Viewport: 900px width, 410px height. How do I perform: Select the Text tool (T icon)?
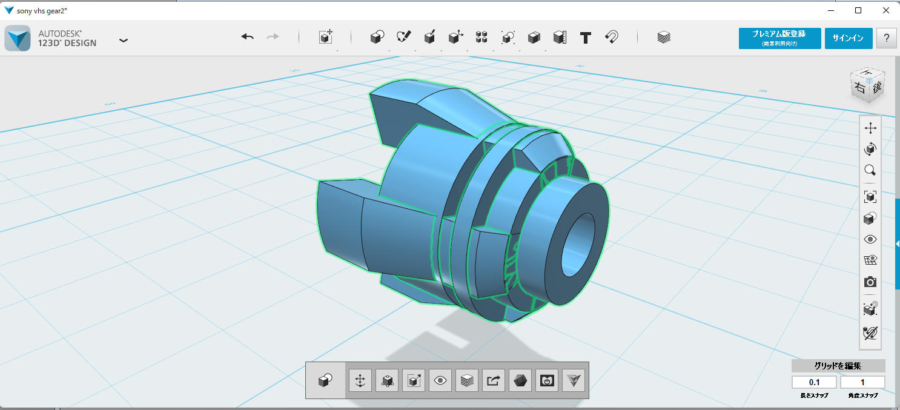point(585,38)
